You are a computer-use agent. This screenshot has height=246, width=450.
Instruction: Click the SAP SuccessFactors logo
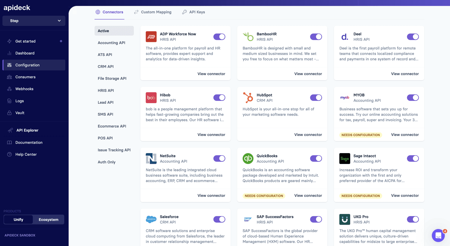248,219
